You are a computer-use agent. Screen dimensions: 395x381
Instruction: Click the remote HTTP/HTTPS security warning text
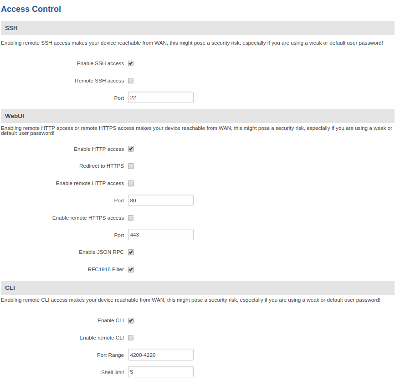click(x=196, y=131)
